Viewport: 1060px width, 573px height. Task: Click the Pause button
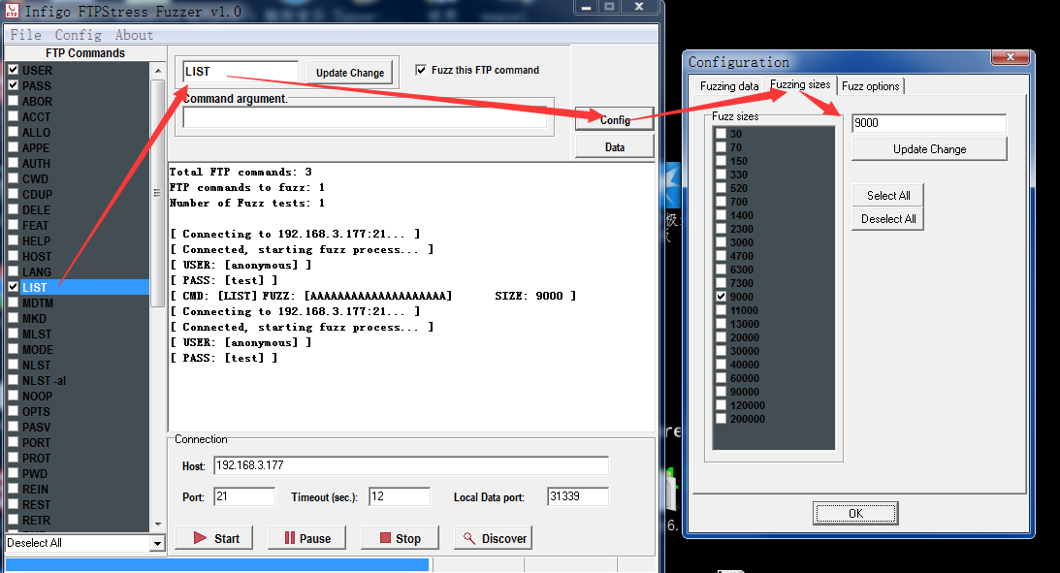click(306, 538)
